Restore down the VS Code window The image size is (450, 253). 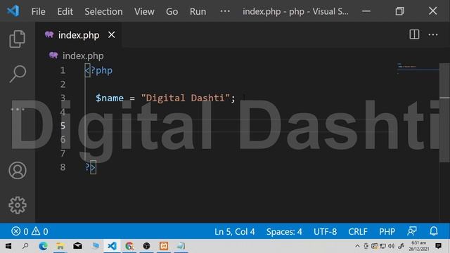click(399, 11)
